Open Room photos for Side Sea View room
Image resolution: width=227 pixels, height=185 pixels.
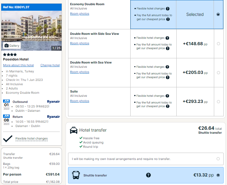pos(80,43)
